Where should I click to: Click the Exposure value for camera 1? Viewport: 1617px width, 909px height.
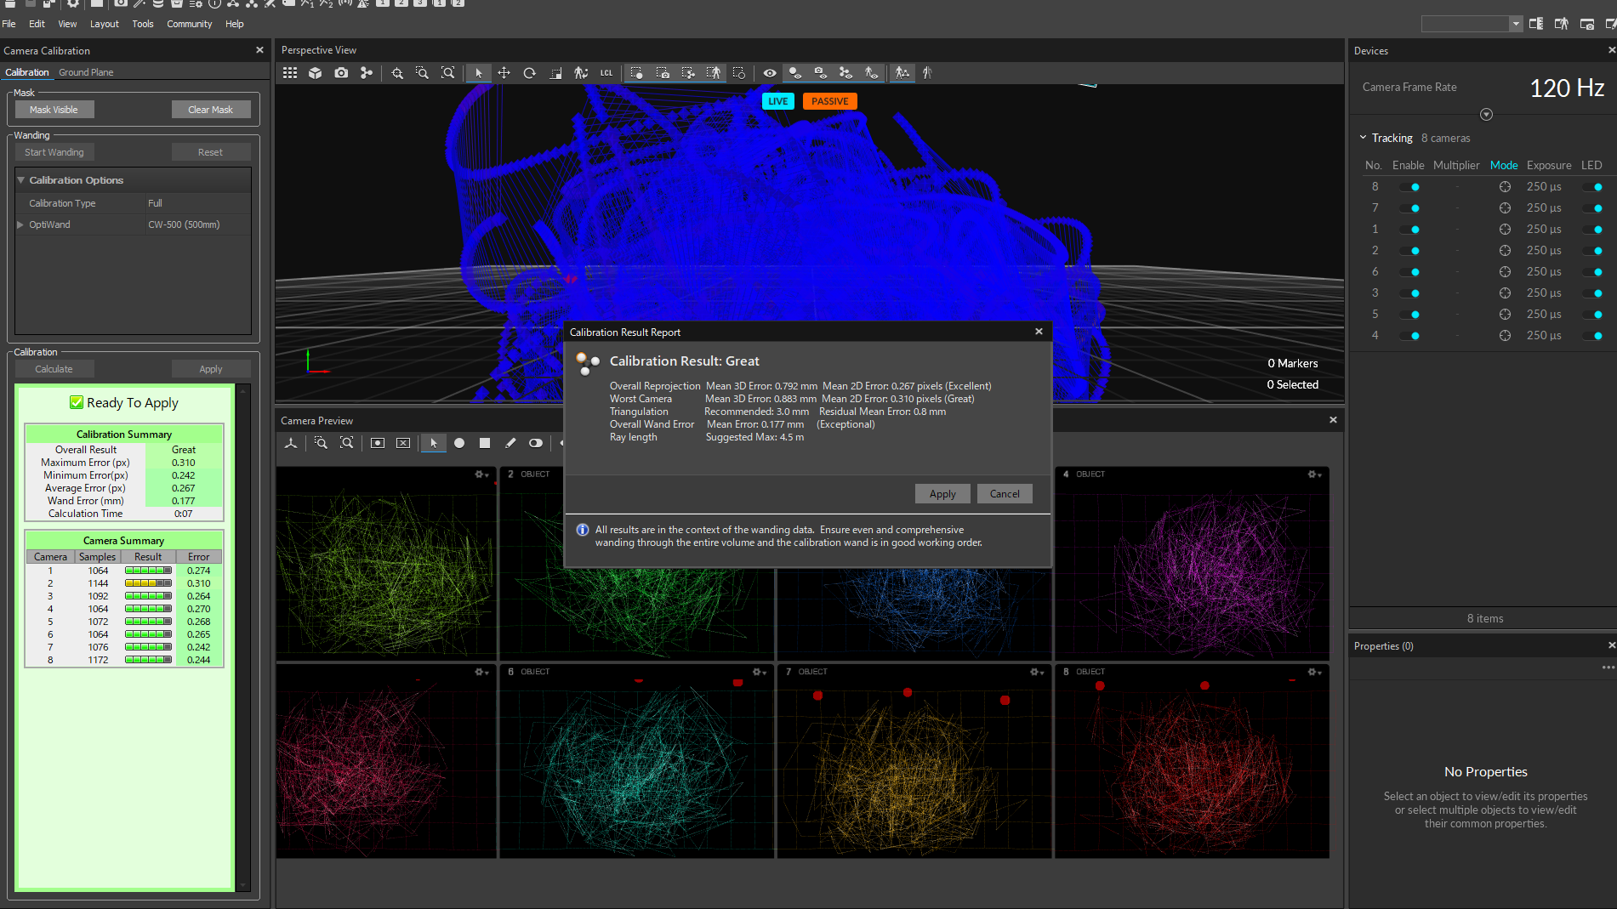[1543, 230]
